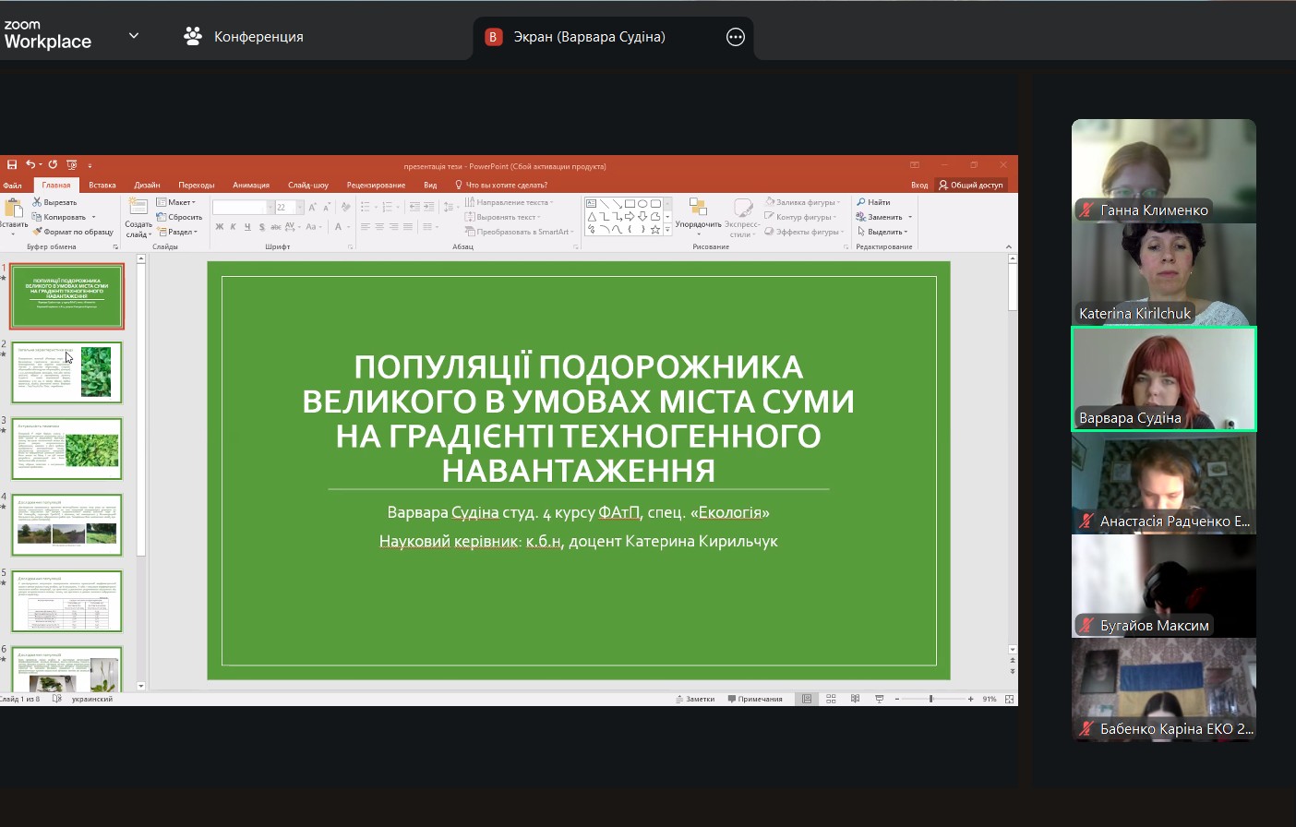Toggle normal view button in status bar
The image size is (1296, 827).
point(807,699)
